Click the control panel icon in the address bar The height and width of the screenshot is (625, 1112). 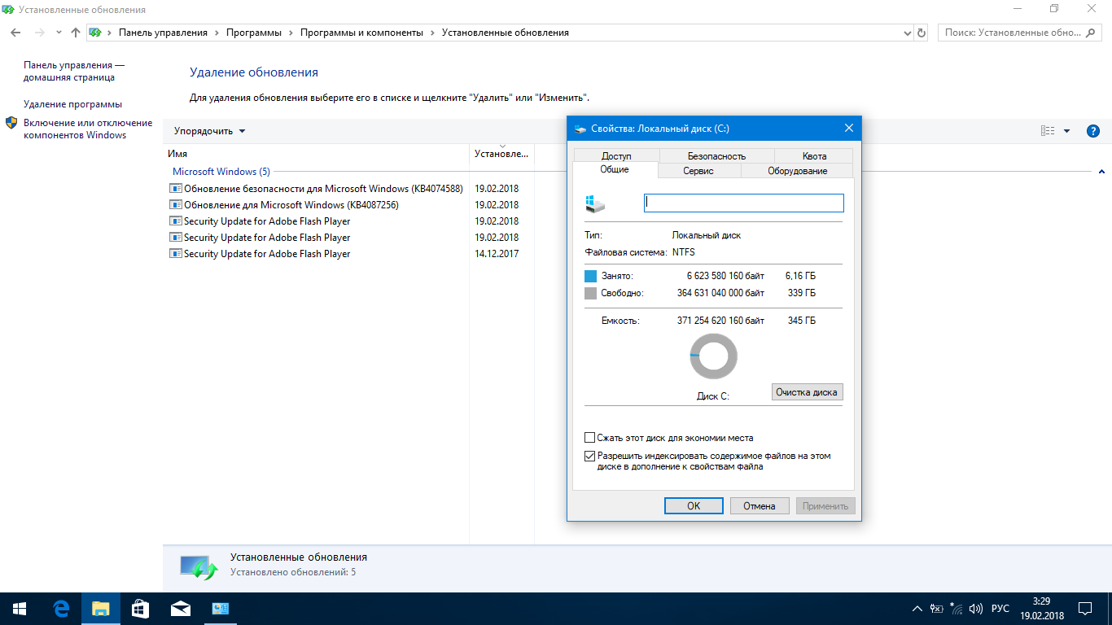click(x=95, y=33)
